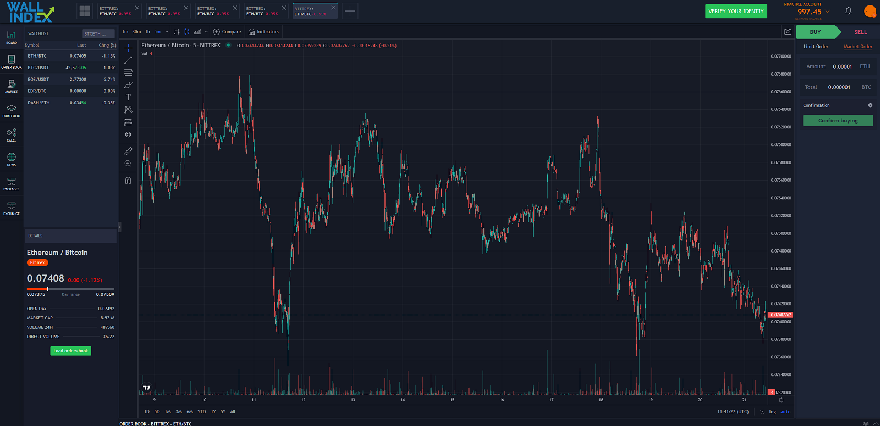880x426 pixels.
Task: Click the day range slider
Action: coord(70,289)
